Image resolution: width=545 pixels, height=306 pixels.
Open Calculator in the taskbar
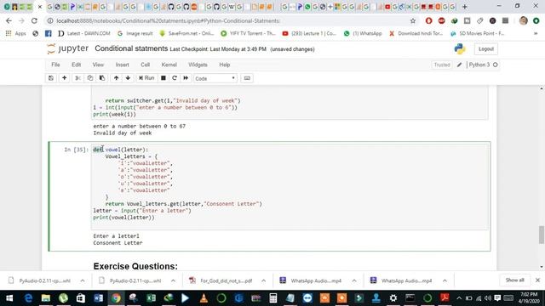pyautogui.click(x=272, y=298)
